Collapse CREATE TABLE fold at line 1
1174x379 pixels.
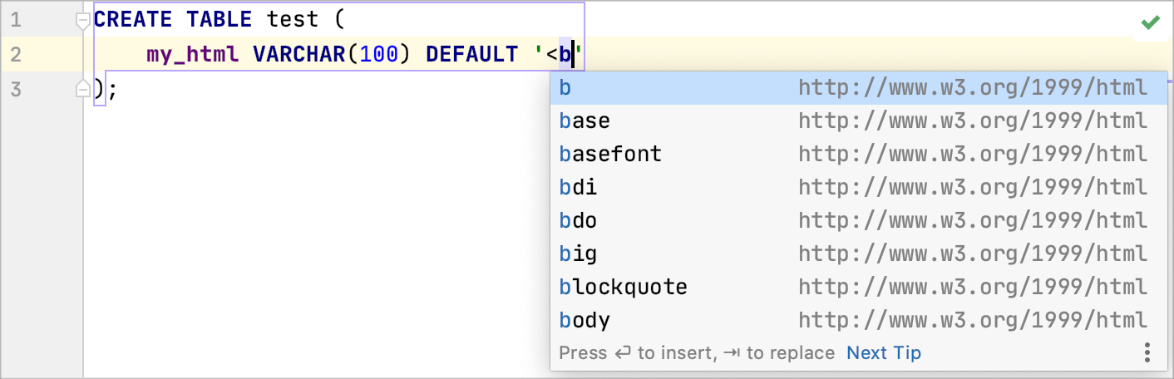click(82, 20)
